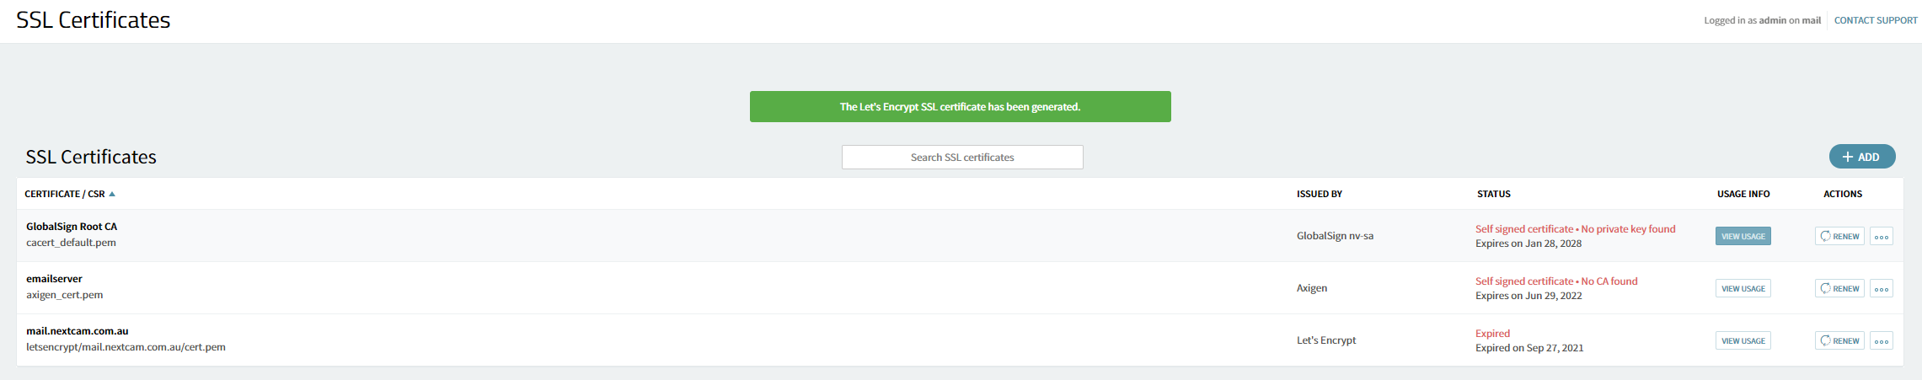Sort by the Issued By column

1320,194
